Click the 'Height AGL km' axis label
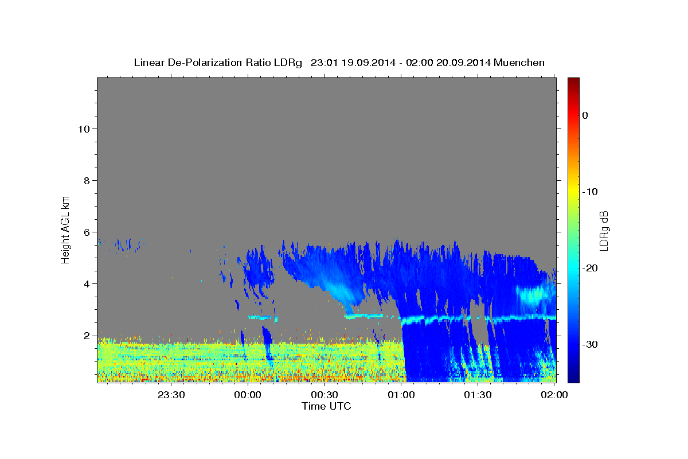Image resolution: width=688 pixels, height=459 pixels. pos(66,229)
